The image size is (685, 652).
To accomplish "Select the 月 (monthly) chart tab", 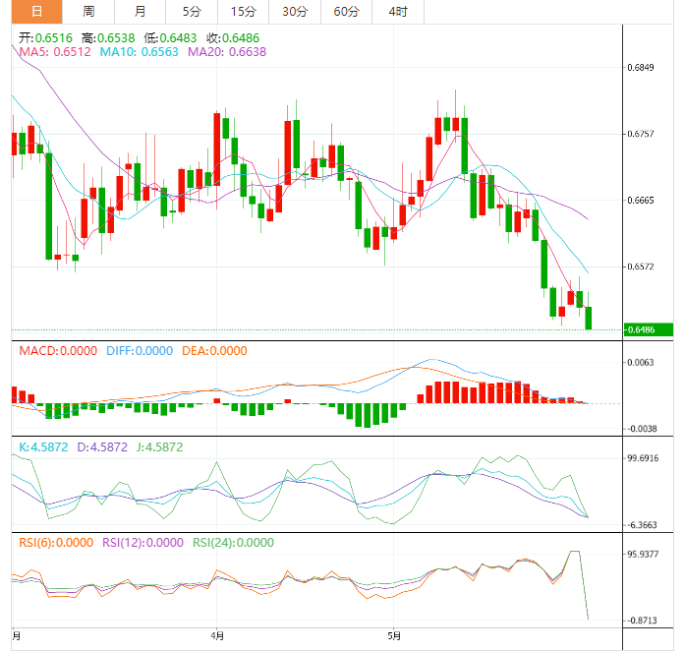I will tap(141, 12).
